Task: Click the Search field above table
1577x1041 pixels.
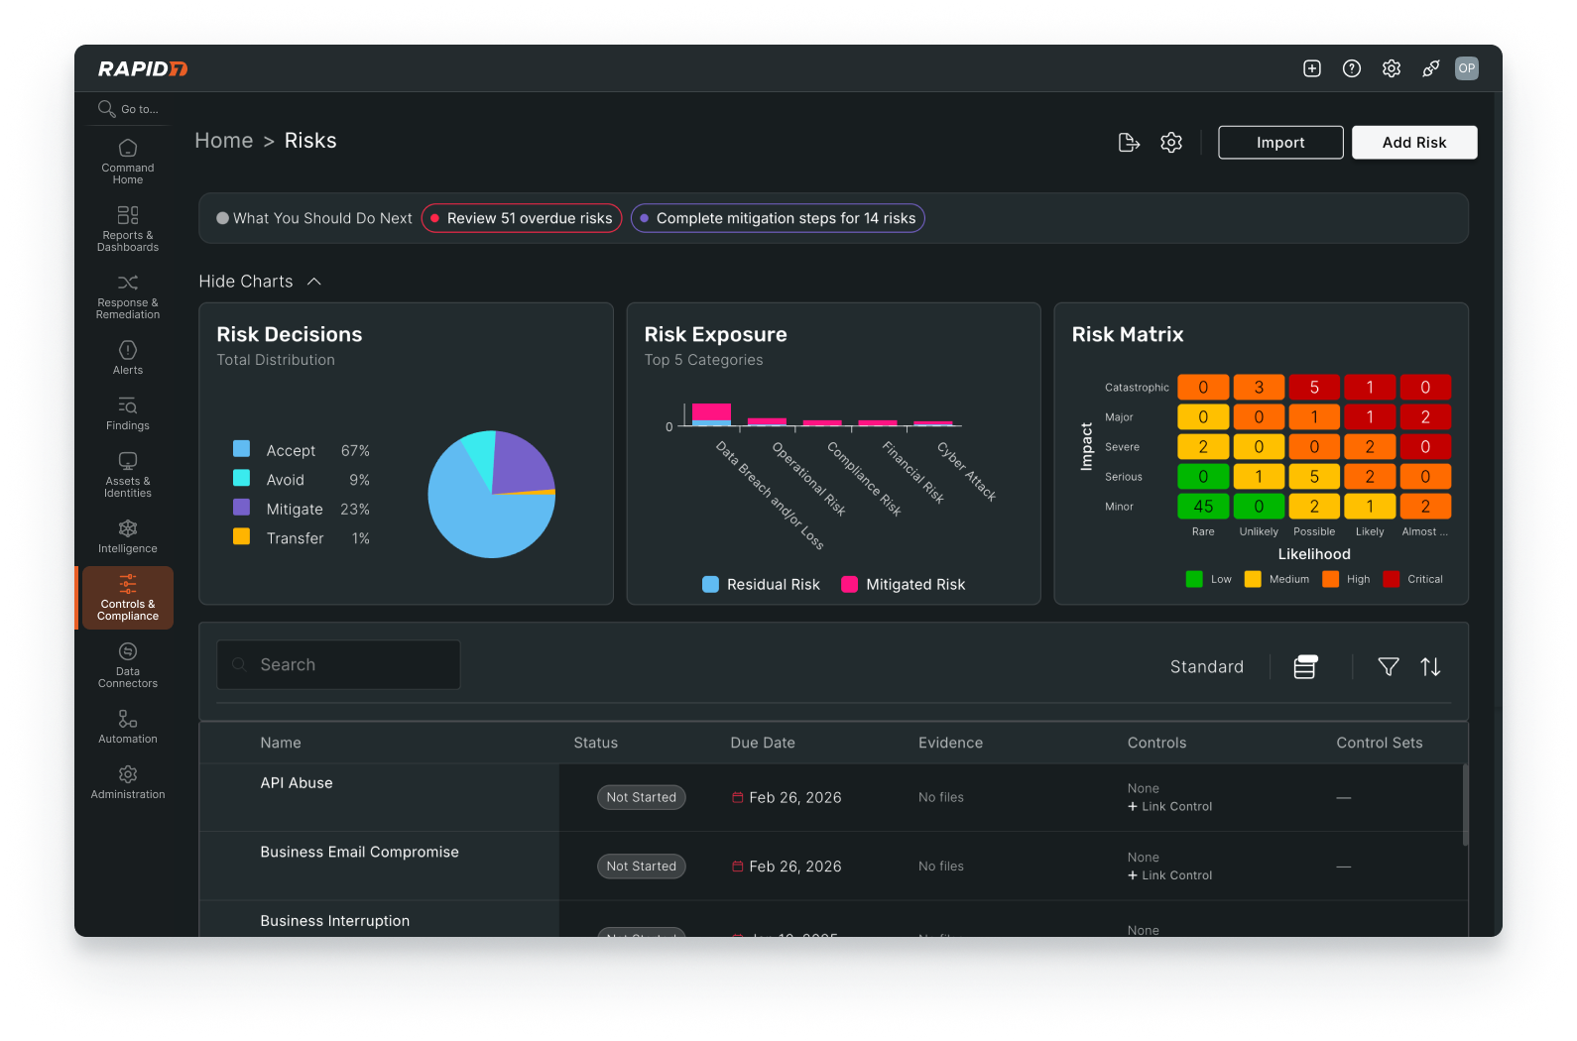Action: tap(338, 665)
